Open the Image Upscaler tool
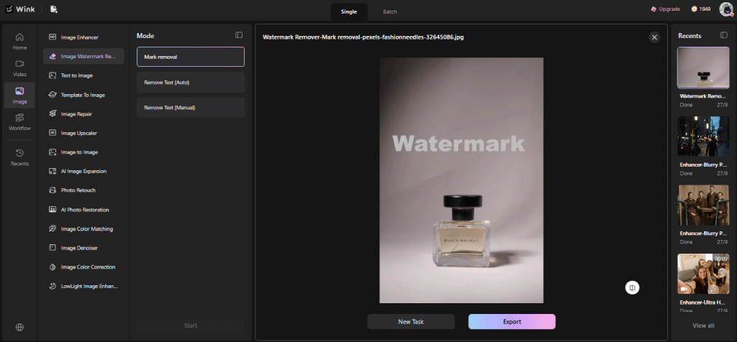Image resolution: width=737 pixels, height=342 pixels. [83, 133]
